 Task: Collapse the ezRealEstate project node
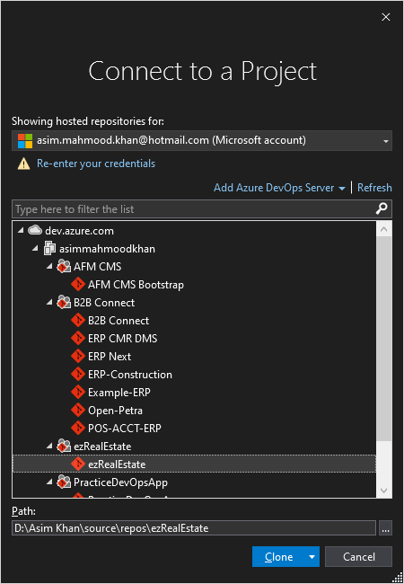point(50,446)
